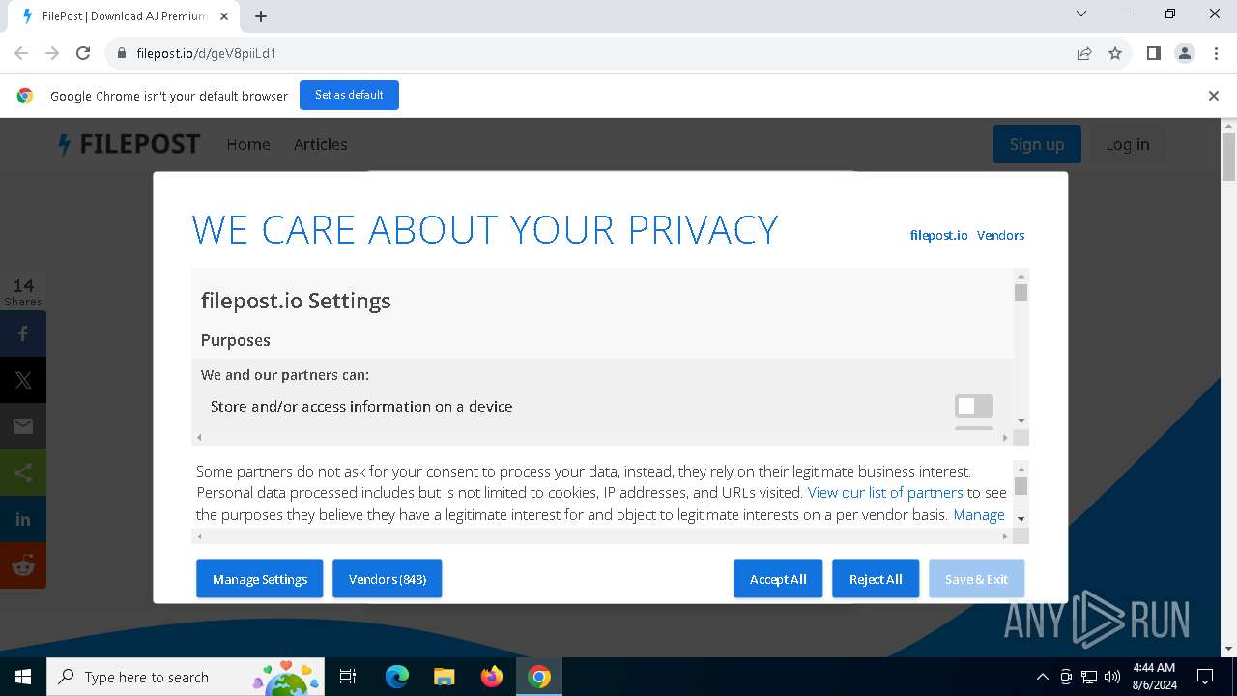Click Chrome icon on taskbar
Viewport: 1237px width, 696px height.
pyautogui.click(x=539, y=677)
